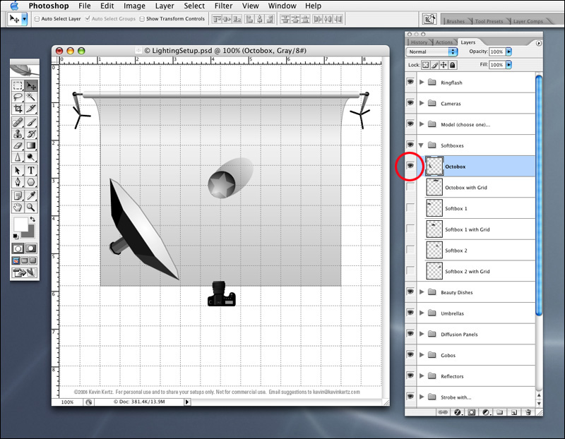Hide the Cameras group
The image size is (565, 439).
tap(410, 103)
